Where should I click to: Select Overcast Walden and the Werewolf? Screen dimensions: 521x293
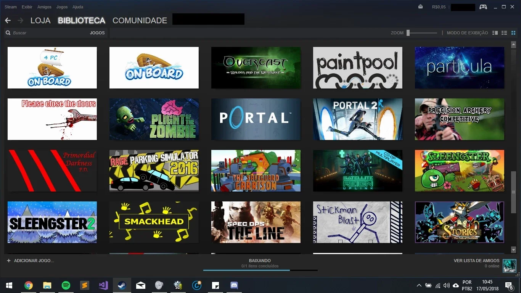click(256, 68)
